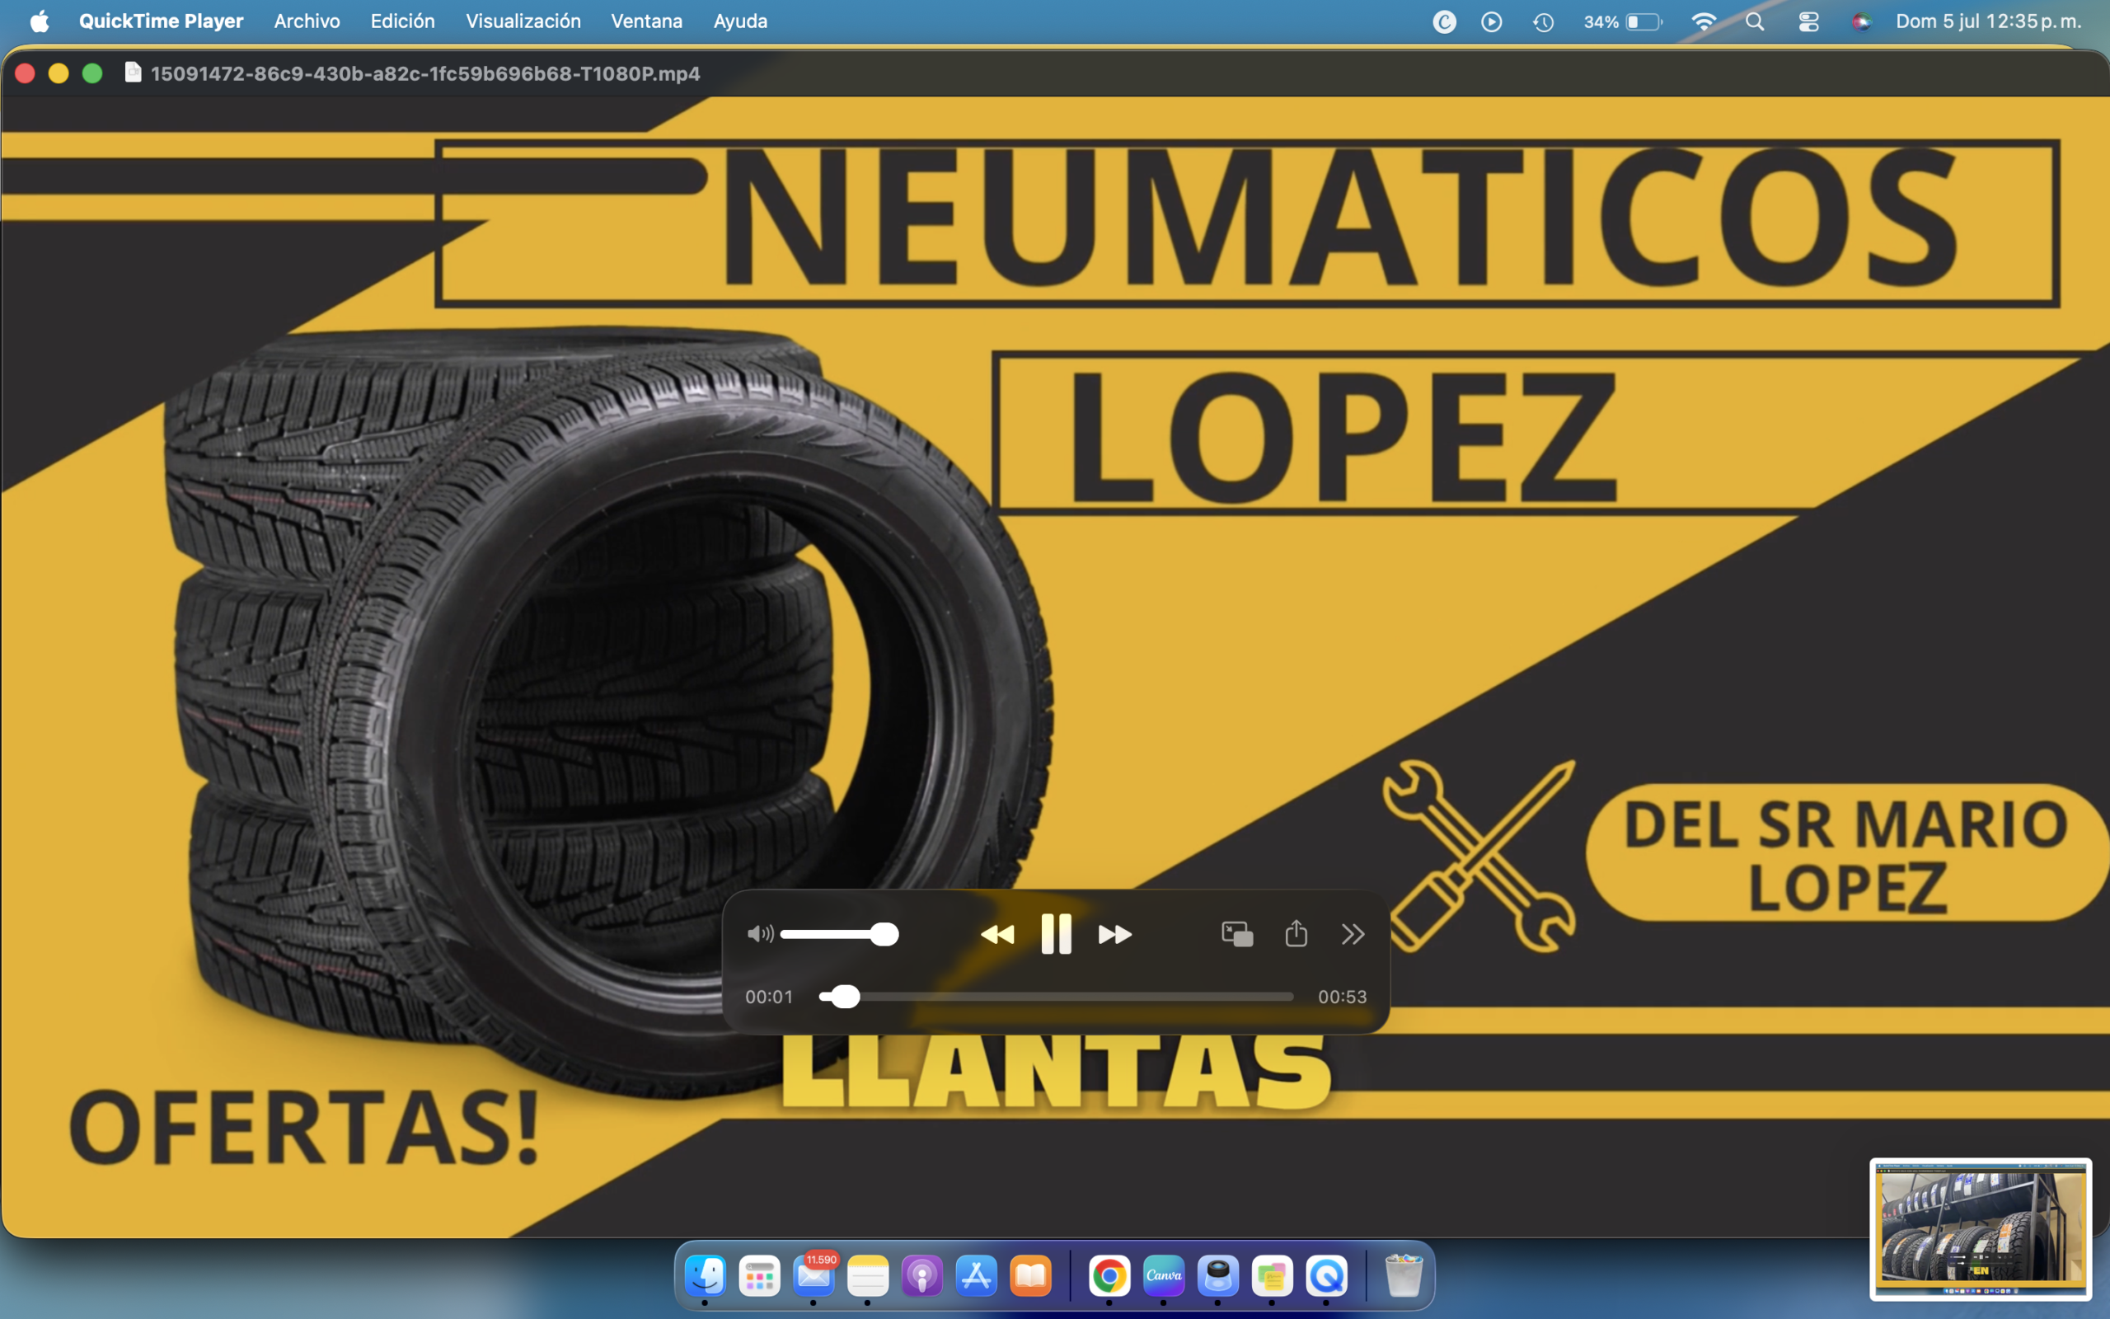This screenshot has width=2110, height=1319.
Task: Click the file name 15091472-86c9…T1080P.mp4 in title bar
Action: tap(425, 73)
